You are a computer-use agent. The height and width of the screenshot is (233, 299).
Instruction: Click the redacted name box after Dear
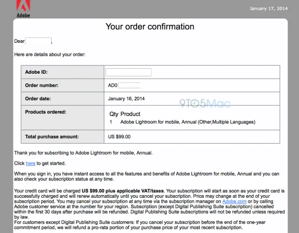(39, 41)
